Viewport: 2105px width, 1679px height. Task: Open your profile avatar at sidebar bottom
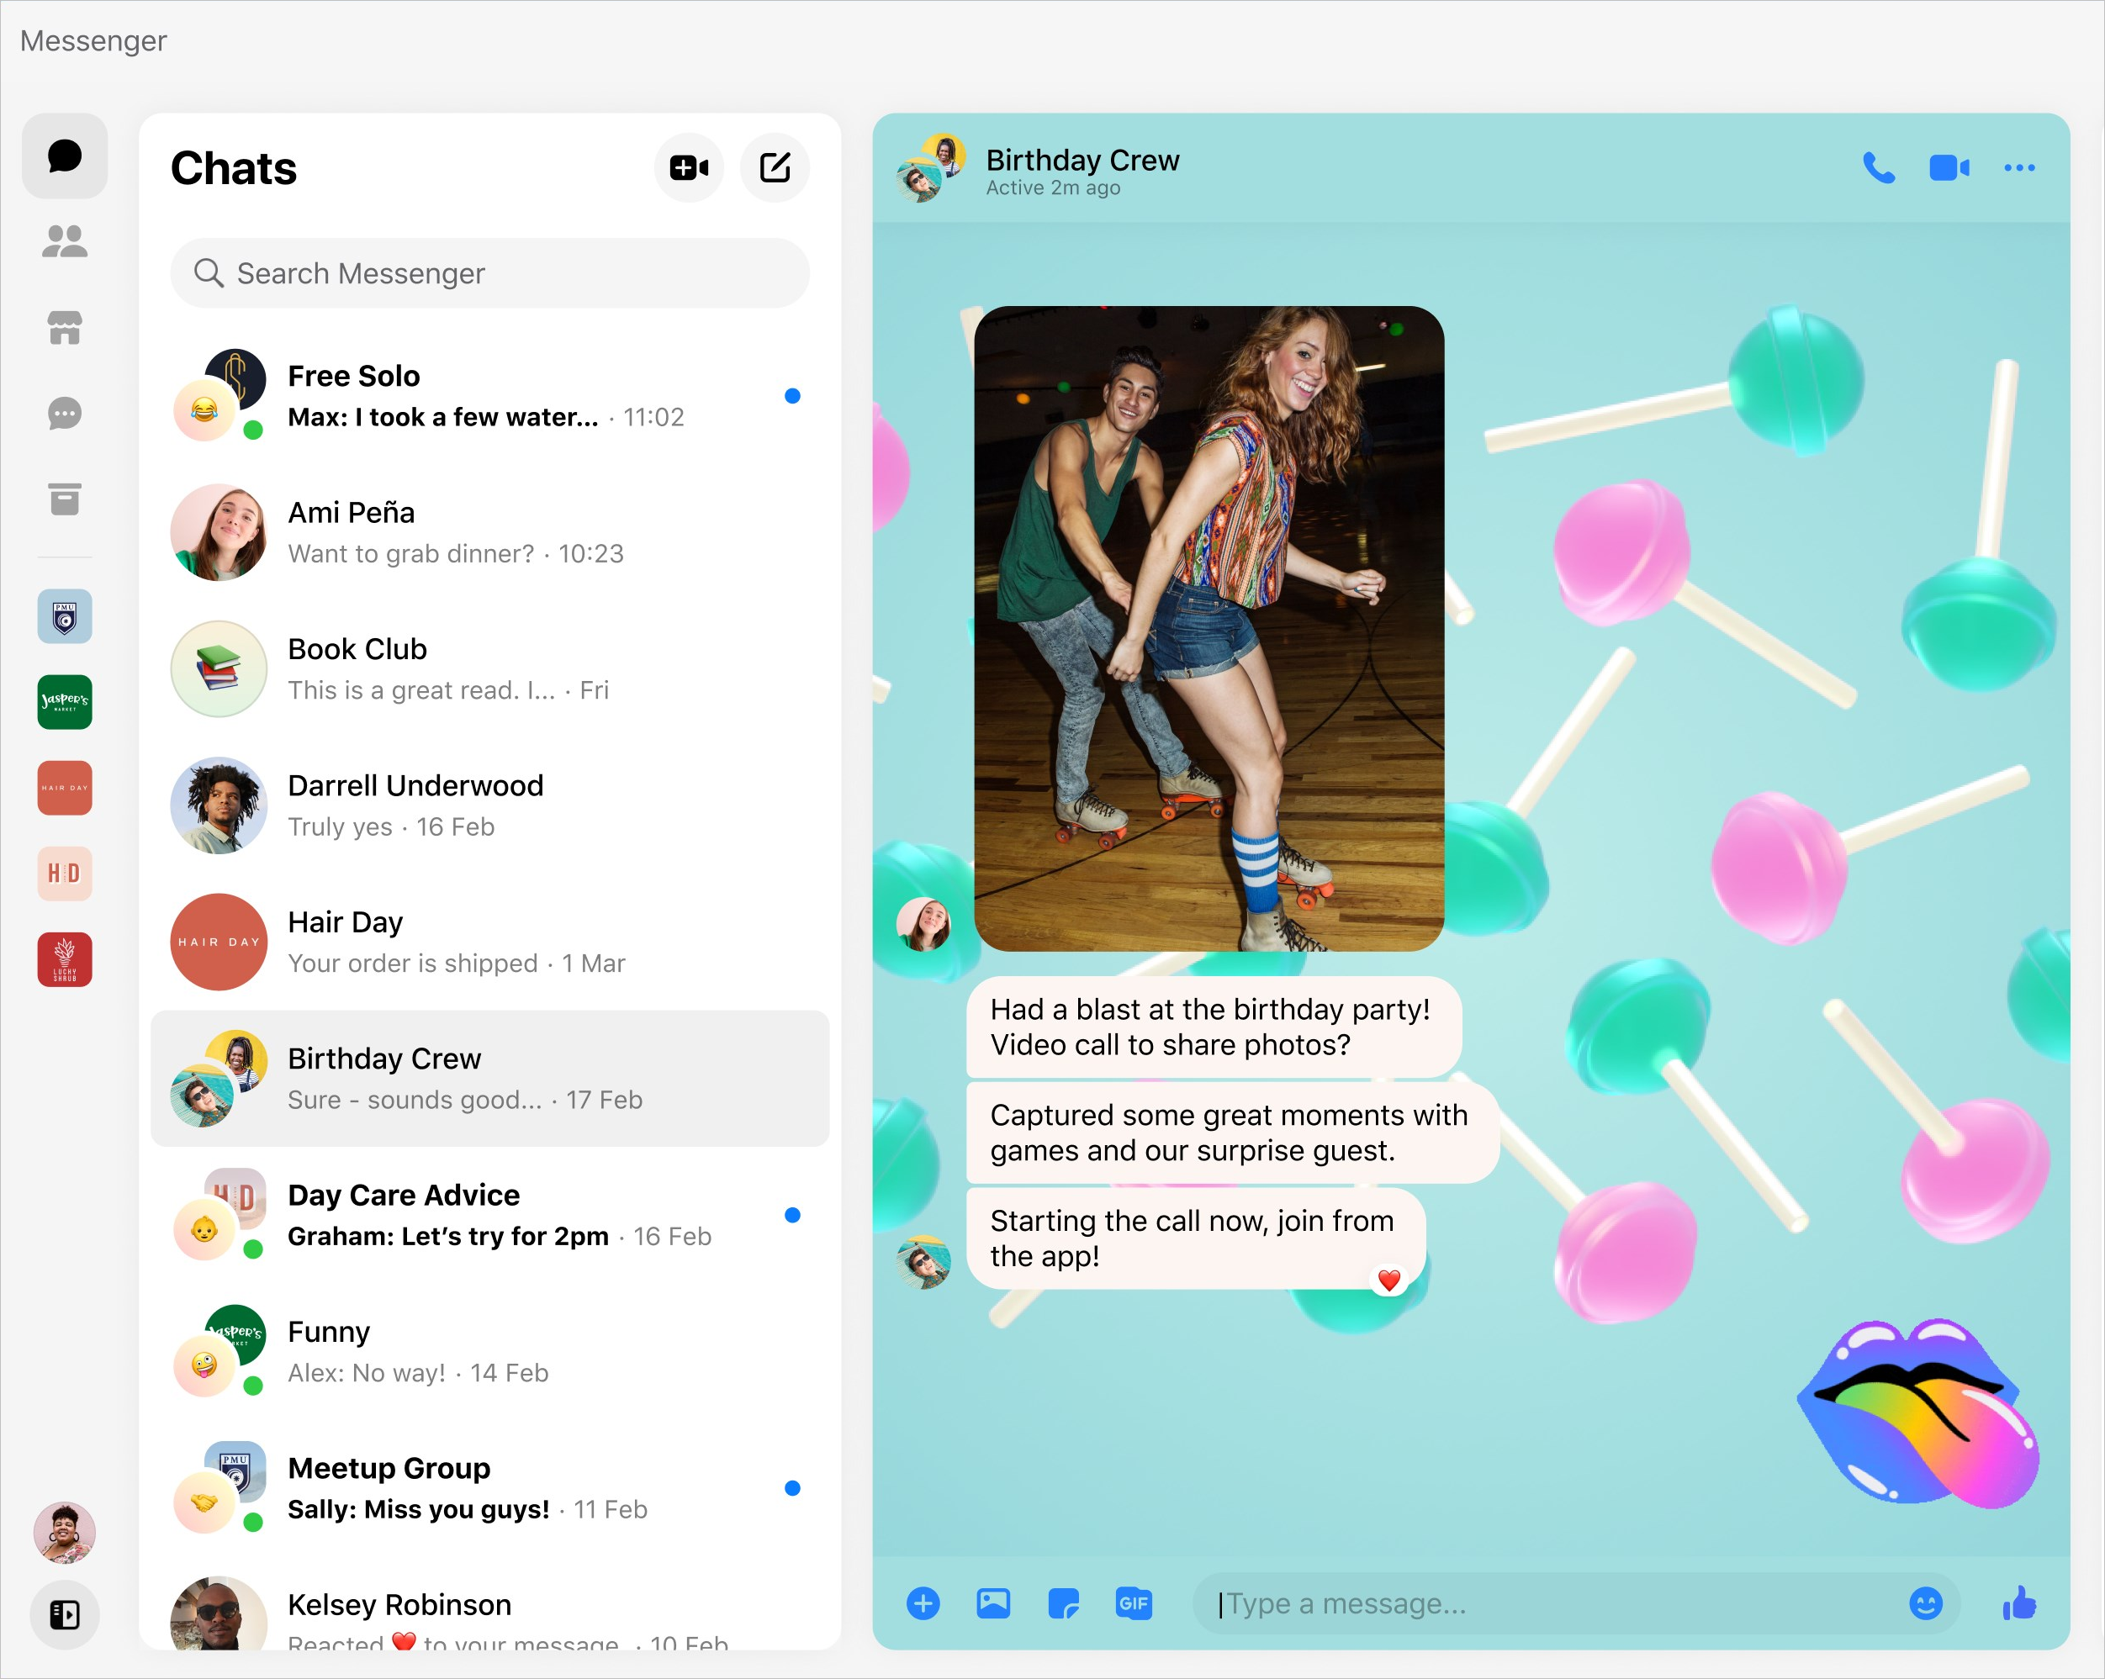click(x=65, y=1533)
